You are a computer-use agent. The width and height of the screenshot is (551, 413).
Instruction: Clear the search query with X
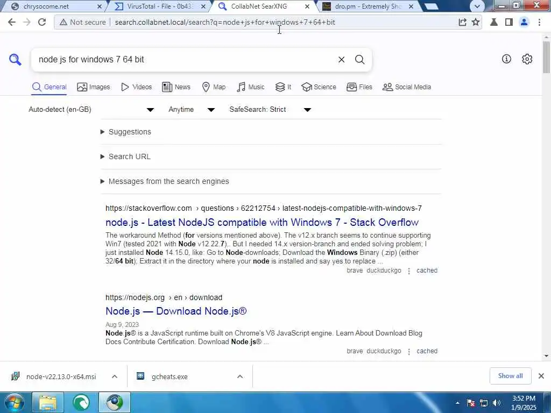(x=341, y=59)
